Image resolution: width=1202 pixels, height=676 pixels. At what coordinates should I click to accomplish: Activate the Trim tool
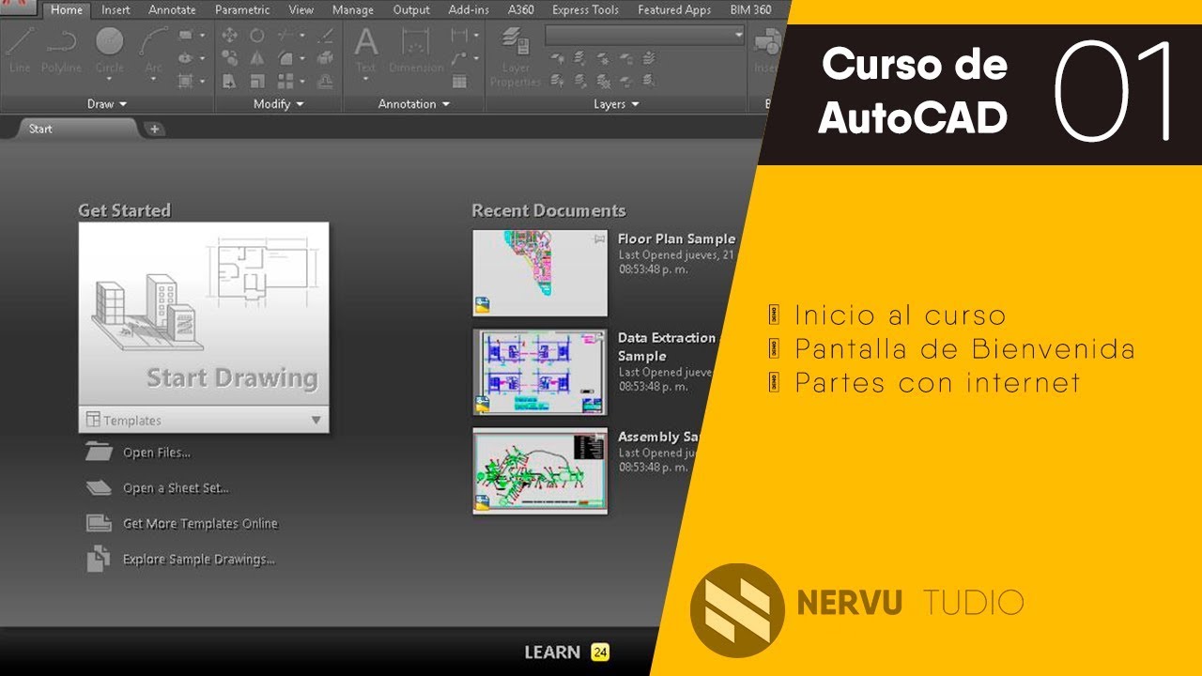(285, 36)
